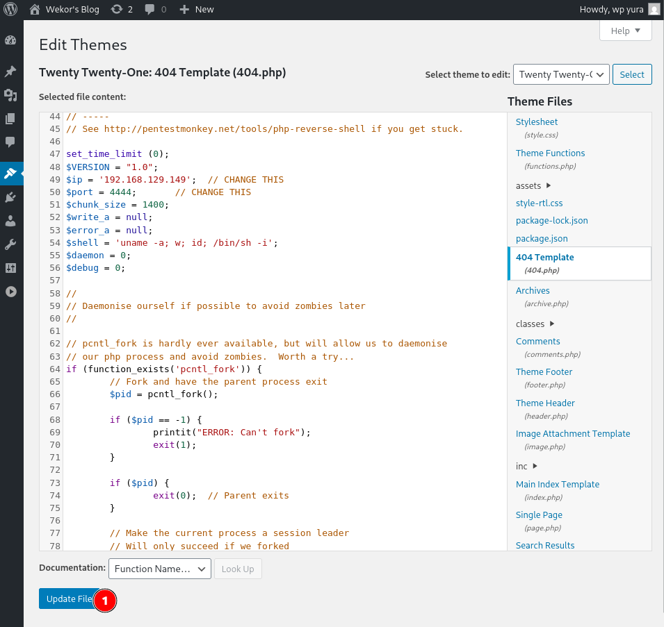This screenshot has width=664, height=627.
Task: Click the Select theme button
Action: pyautogui.click(x=632, y=74)
